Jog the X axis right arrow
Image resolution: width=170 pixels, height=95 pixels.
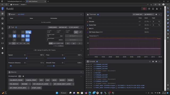(x=19, y=36)
